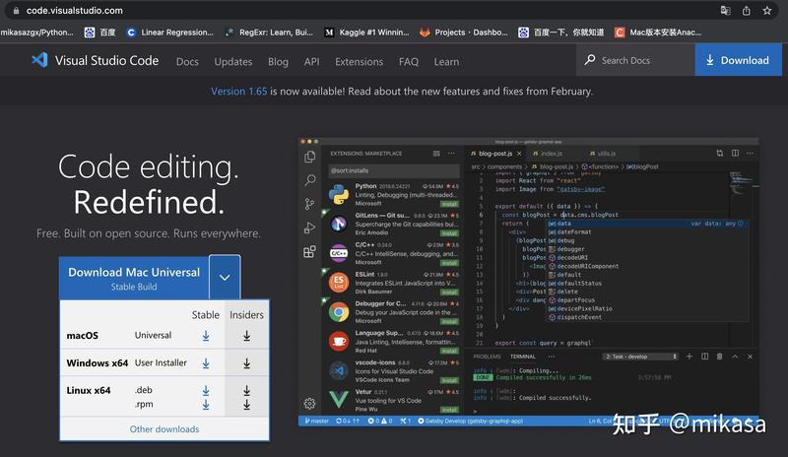The width and height of the screenshot is (788, 457).
Task: Open the API navigation item
Action: pos(311,61)
